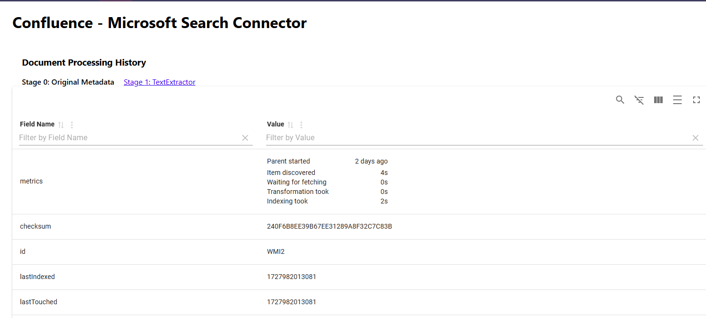Select the lastIndexed field name cell

37,277
